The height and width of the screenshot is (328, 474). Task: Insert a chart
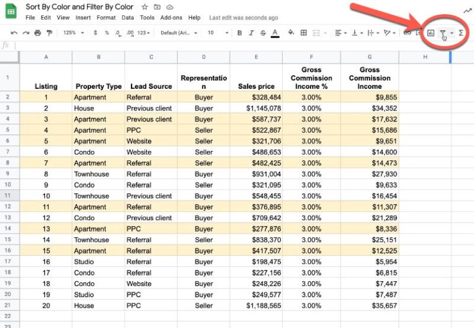pyautogui.click(x=430, y=33)
